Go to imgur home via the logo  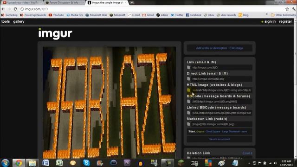55,34
